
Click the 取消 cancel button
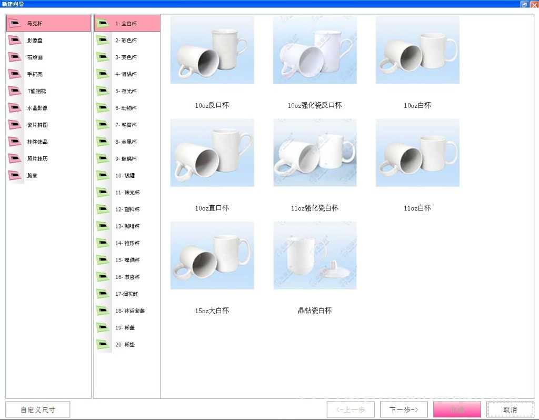pos(510,409)
